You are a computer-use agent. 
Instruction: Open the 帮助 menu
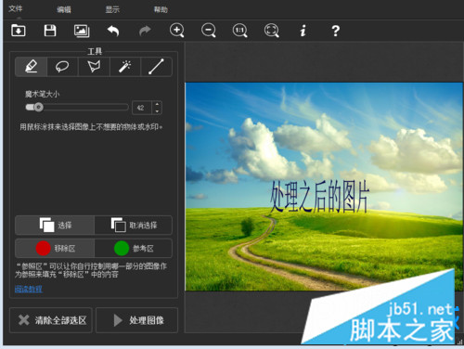pos(161,9)
